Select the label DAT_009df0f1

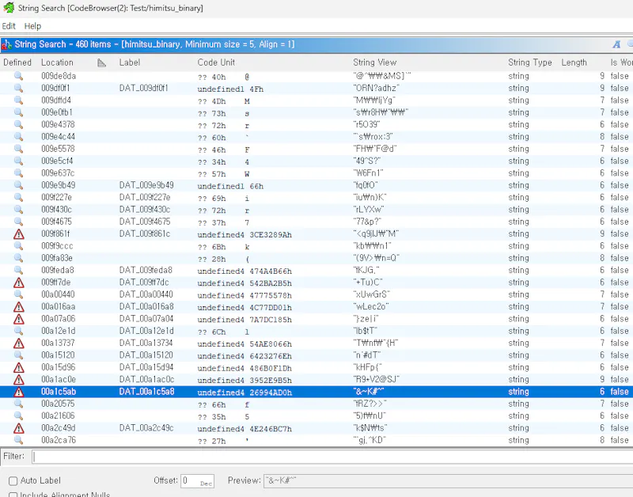pos(144,88)
